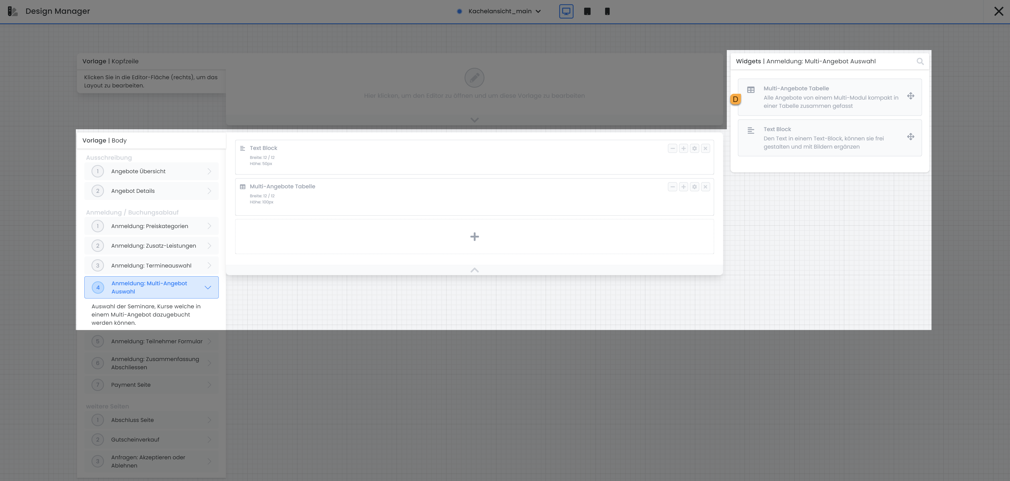Open Anmeldung: Preiskategorien step
The height and width of the screenshot is (481, 1010).
(151, 226)
